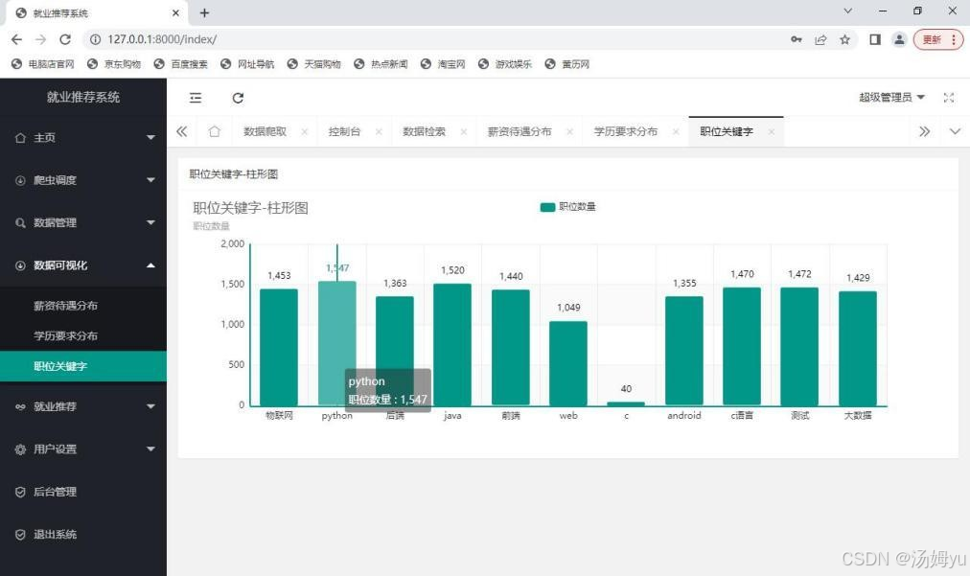
Task: Click the 前端 bar in the chart
Action: (510, 348)
